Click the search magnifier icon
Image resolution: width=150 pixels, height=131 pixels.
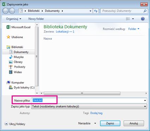tap(145, 11)
